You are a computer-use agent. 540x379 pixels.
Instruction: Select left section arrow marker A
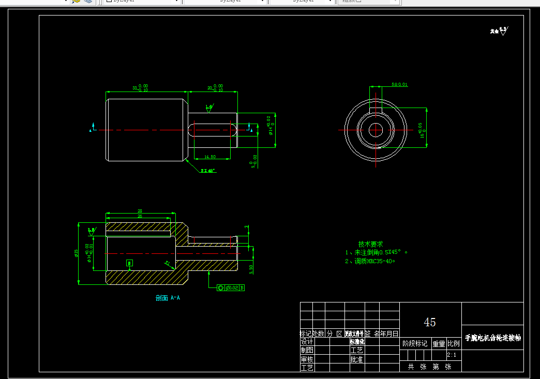[x=93, y=127]
